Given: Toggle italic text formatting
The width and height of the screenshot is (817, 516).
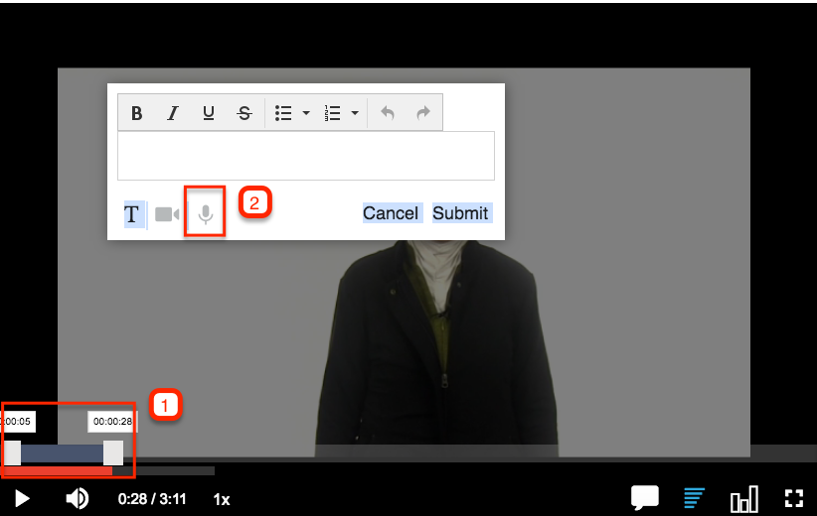Looking at the screenshot, I should [x=172, y=113].
